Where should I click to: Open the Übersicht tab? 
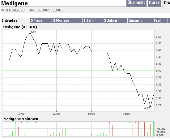click(x=136, y=3)
